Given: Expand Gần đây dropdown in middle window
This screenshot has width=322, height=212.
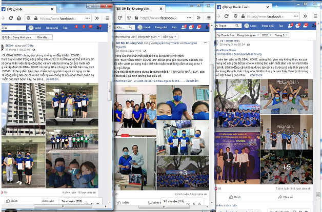Looking at the screenshot, I should [169, 37].
